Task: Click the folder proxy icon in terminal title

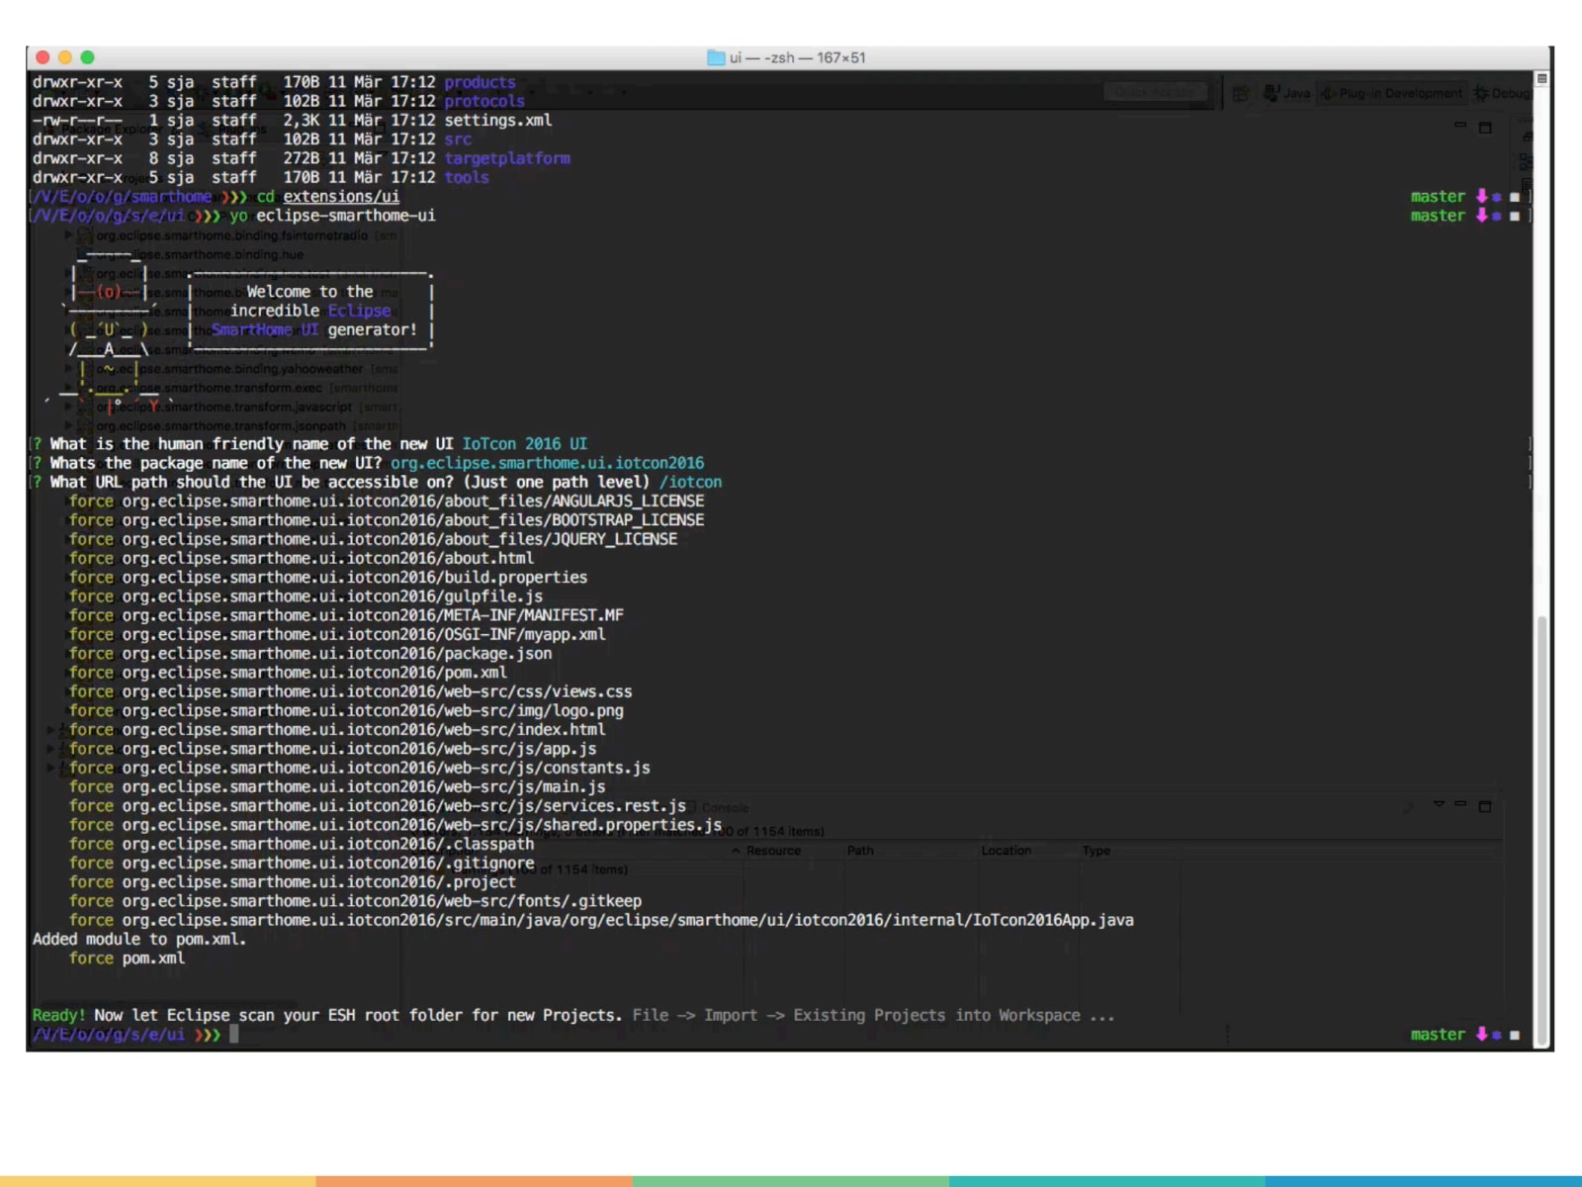Action: pyautogui.click(x=716, y=57)
